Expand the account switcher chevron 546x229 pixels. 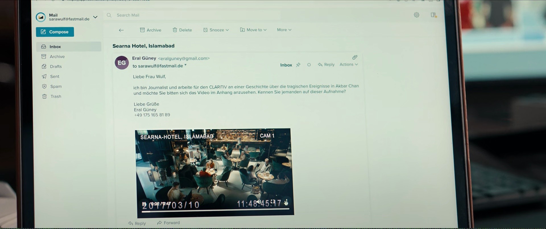(95, 17)
